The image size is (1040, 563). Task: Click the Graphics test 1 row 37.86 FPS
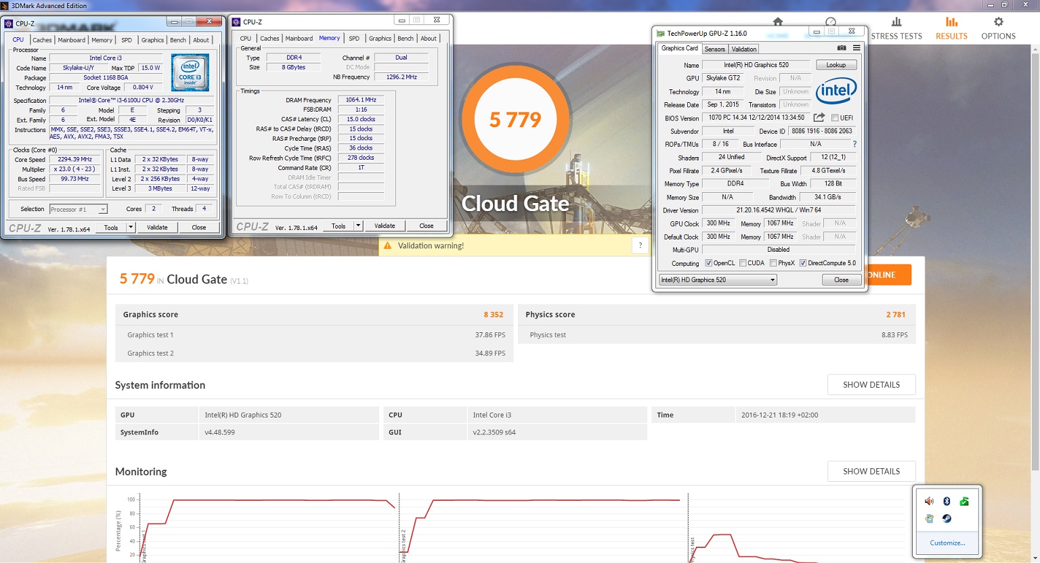pyautogui.click(x=314, y=335)
